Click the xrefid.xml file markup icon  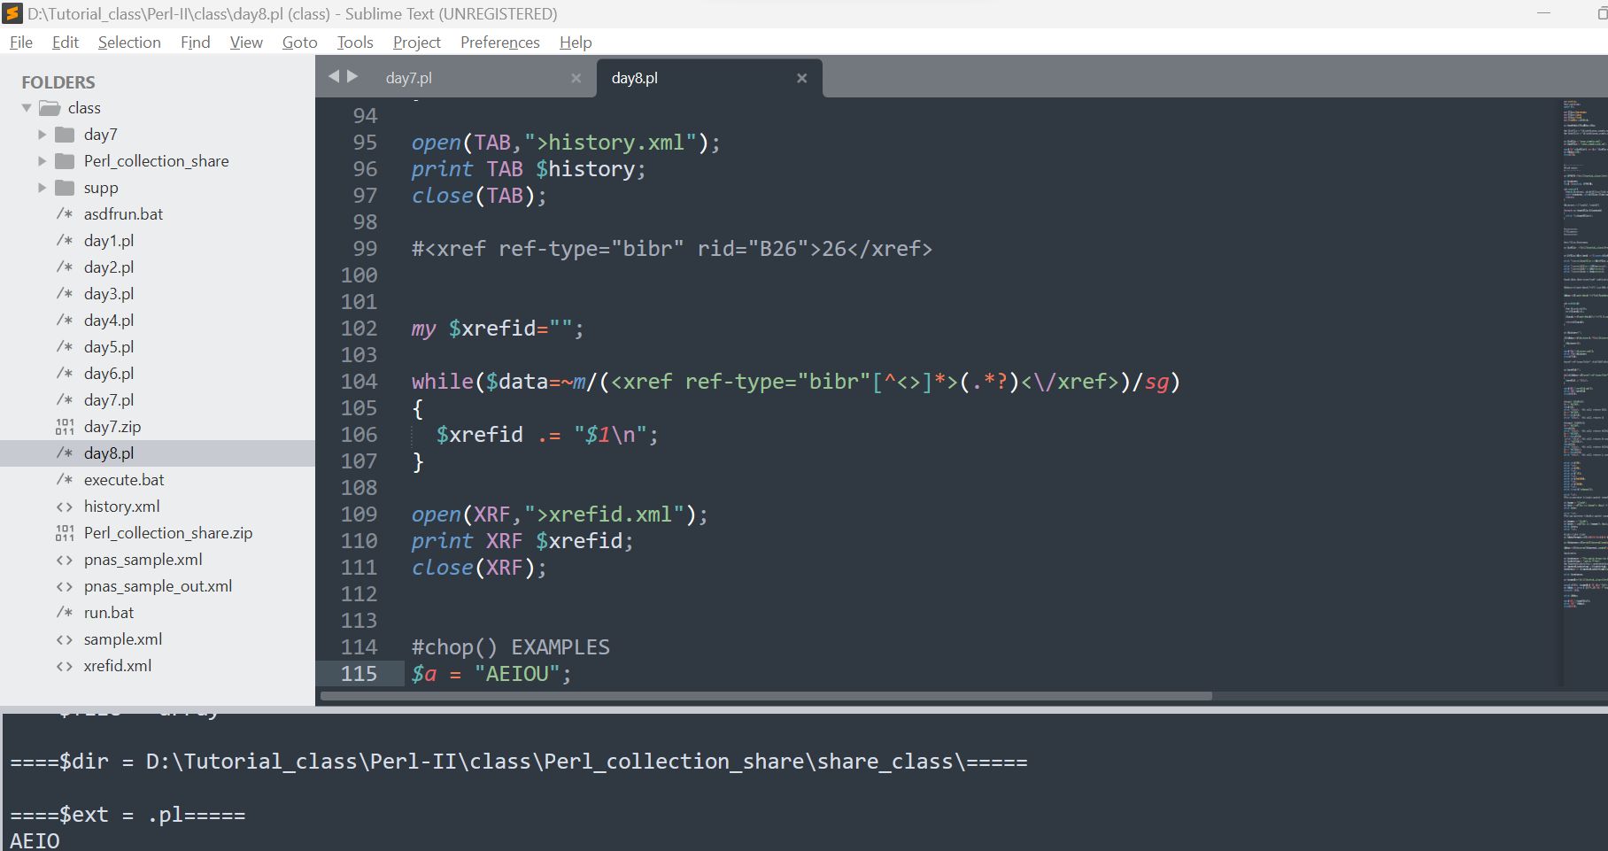click(x=65, y=666)
